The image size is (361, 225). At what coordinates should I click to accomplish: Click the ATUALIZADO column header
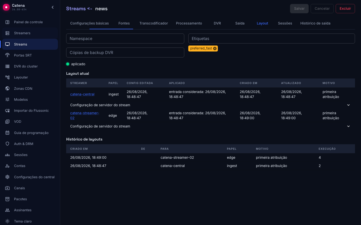291,83
